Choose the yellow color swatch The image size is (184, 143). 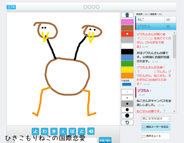(127, 70)
